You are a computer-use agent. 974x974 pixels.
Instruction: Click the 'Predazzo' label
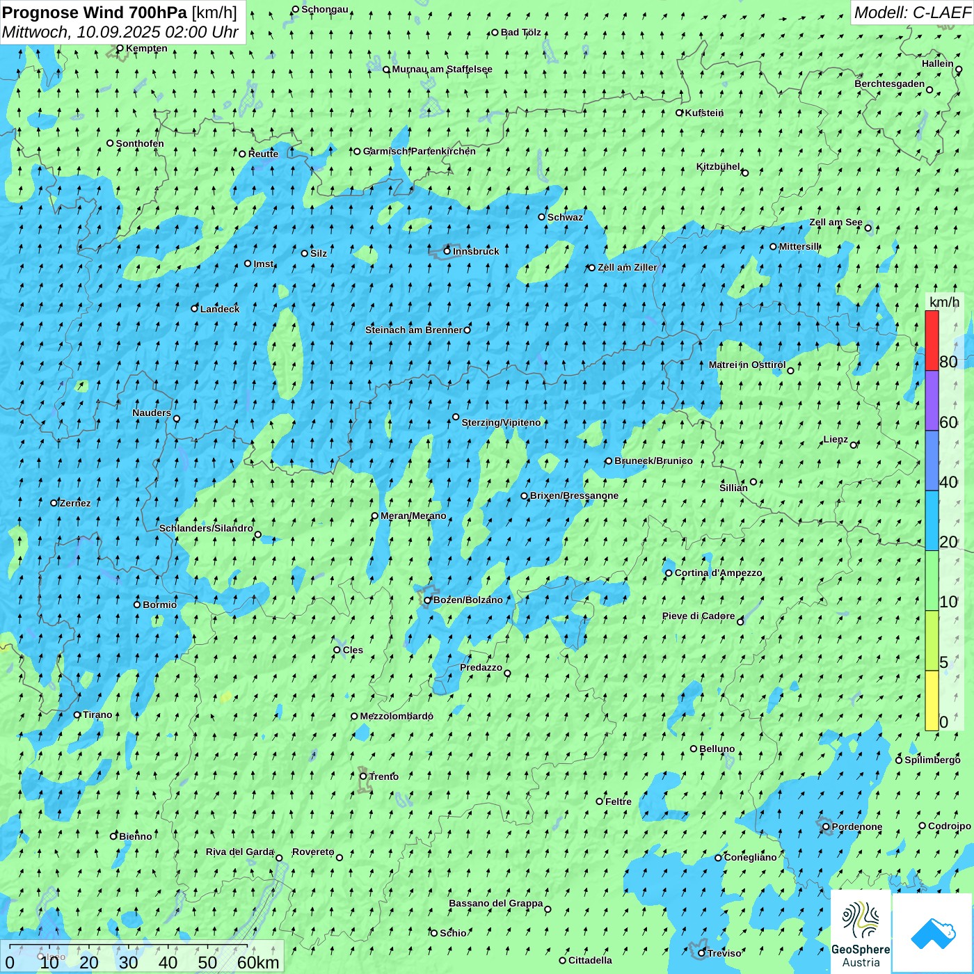[481, 667]
